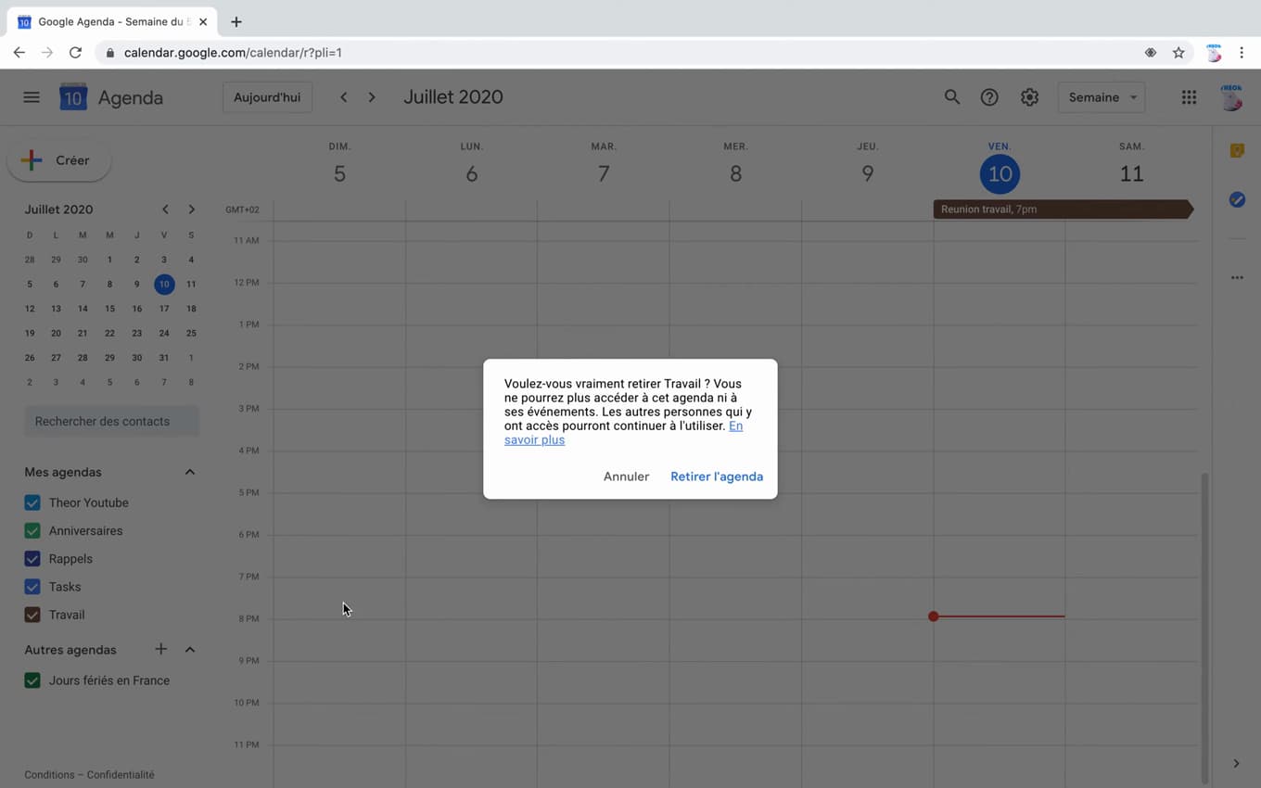1261x788 pixels.
Task: Open the settings gear menu
Action: [x=1029, y=97]
